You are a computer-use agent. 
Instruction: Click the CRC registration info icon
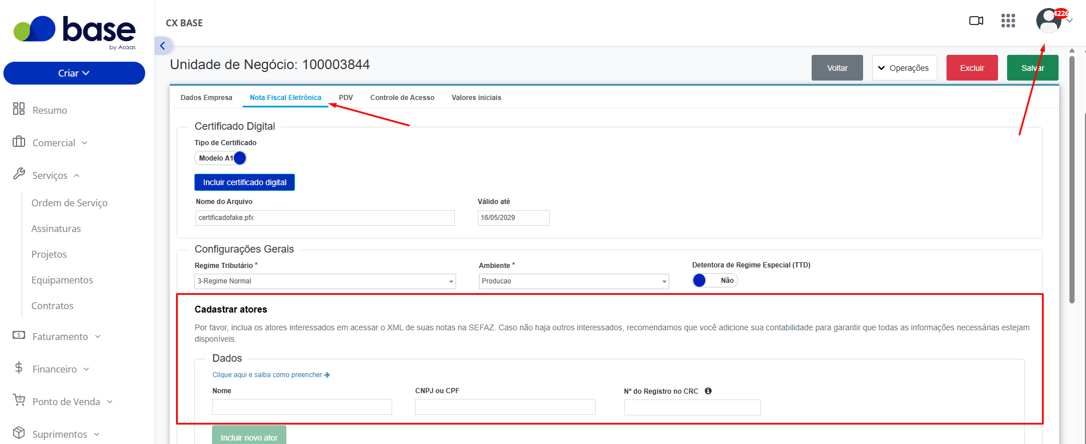click(x=708, y=391)
